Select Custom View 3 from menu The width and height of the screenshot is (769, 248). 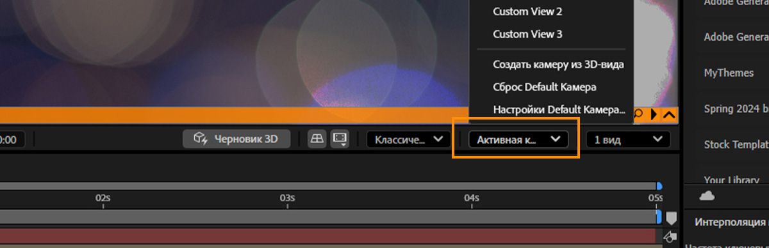point(527,34)
